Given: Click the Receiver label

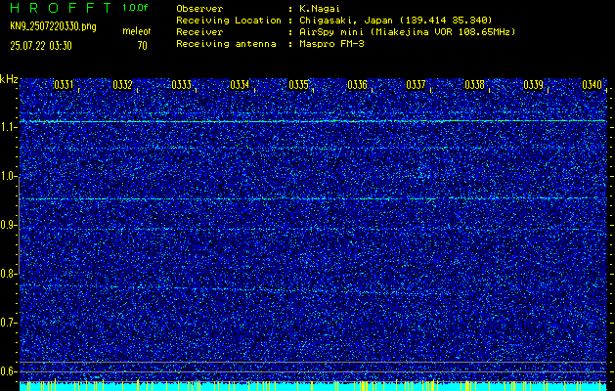Looking at the screenshot, I should click(x=199, y=32).
